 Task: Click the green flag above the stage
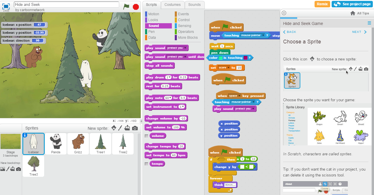[x=126, y=6]
